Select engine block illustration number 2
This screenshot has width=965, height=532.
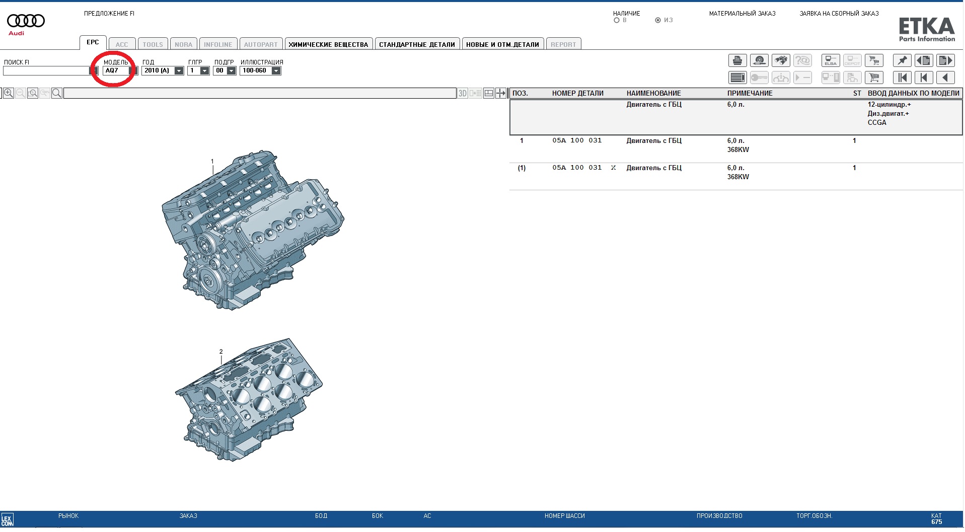249,400
